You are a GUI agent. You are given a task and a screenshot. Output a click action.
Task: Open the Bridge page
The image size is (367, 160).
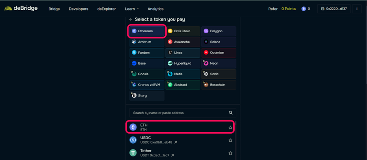point(54,9)
